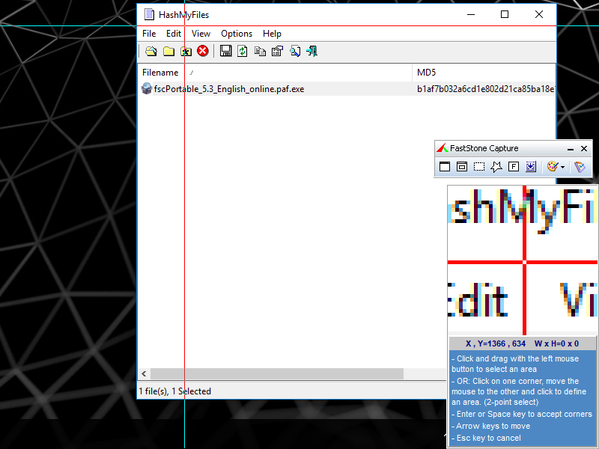Screen dimensions: 599x449
Task: Select Capture Scrolling Window icon
Action: pyautogui.click(x=531, y=167)
